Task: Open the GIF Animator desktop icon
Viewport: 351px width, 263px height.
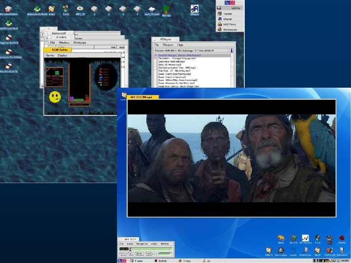Action: tap(305, 239)
